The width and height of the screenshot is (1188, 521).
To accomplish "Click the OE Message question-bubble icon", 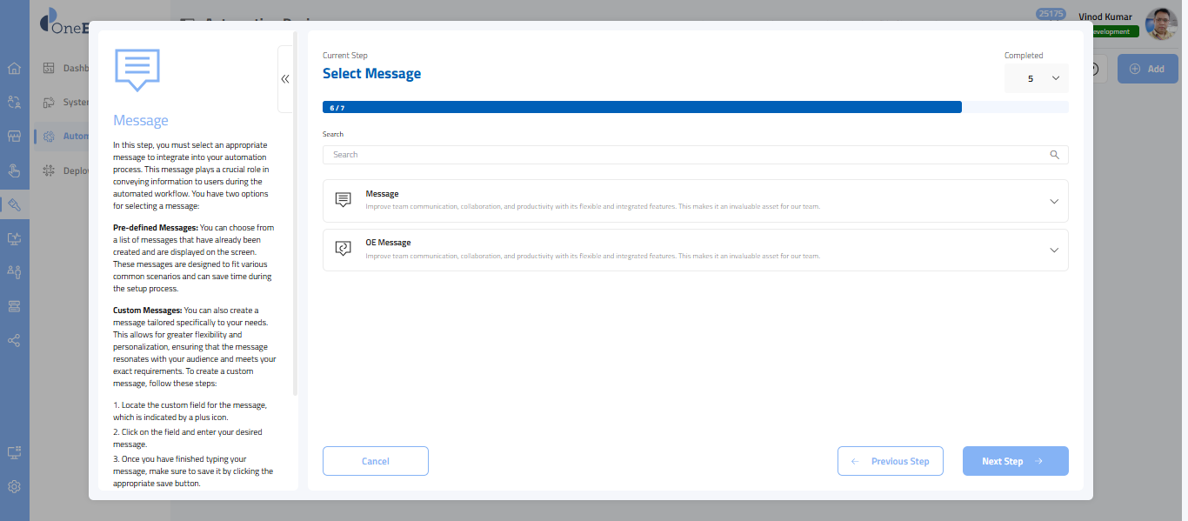I will tap(343, 249).
